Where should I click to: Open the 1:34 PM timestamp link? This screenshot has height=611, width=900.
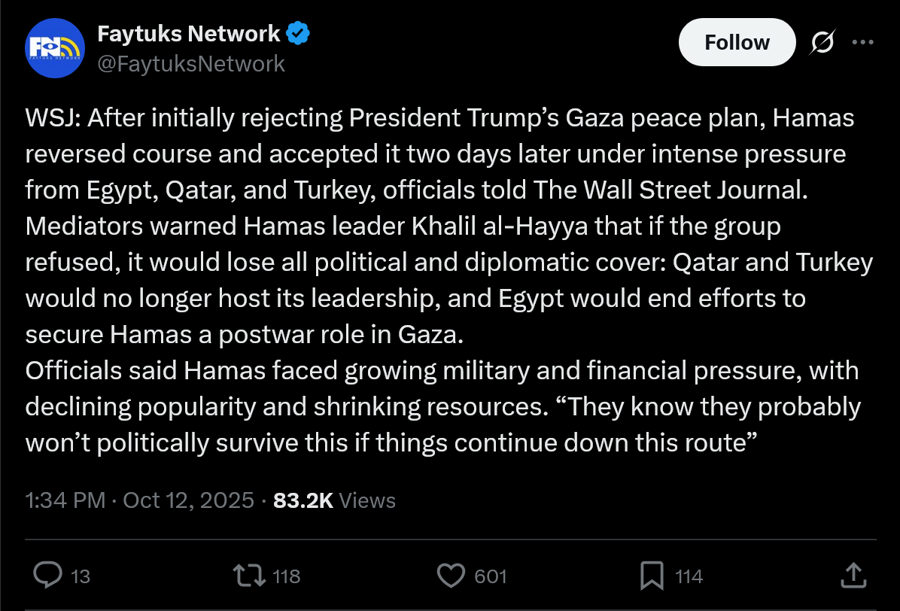pyautogui.click(x=65, y=500)
